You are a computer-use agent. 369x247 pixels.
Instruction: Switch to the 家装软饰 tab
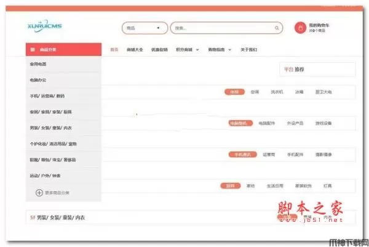(x=303, y=186)
